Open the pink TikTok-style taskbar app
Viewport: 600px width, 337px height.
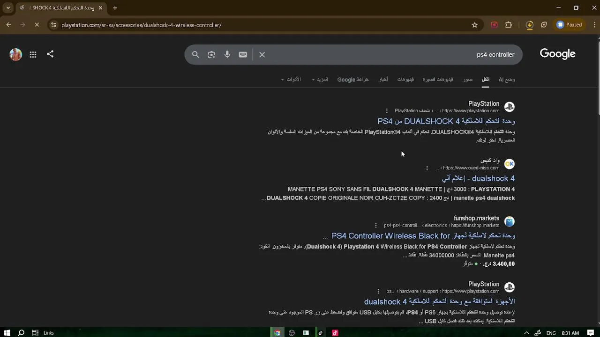tap(335, 333)
